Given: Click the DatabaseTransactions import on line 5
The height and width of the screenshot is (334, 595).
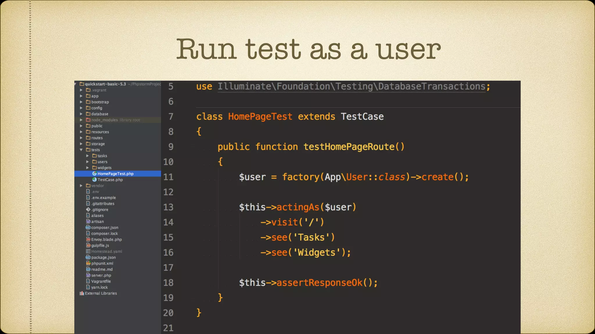Looking at the screenshot, I should coord(432,86).
